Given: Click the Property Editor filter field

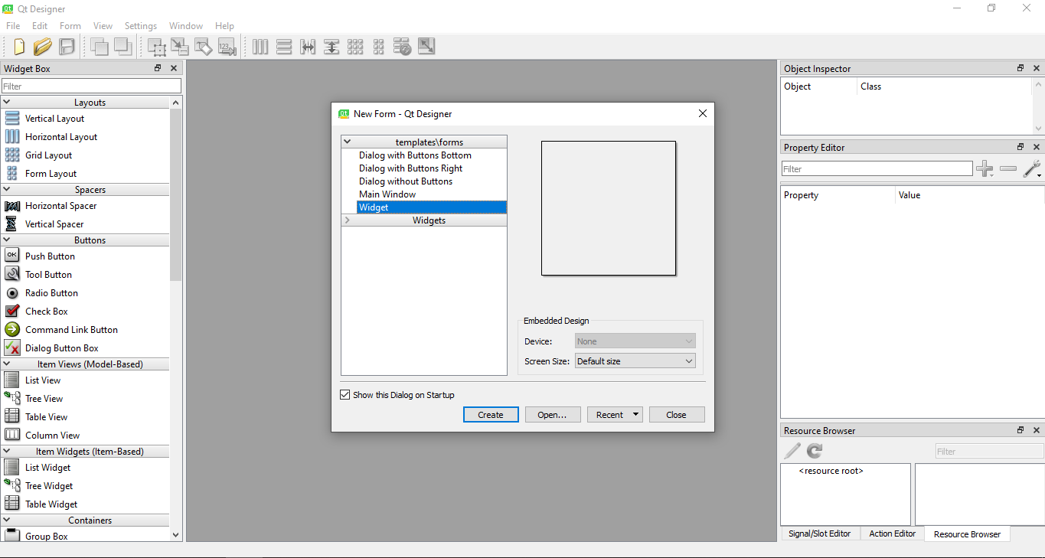Looking at the screenshot, I should coord(877,168).
